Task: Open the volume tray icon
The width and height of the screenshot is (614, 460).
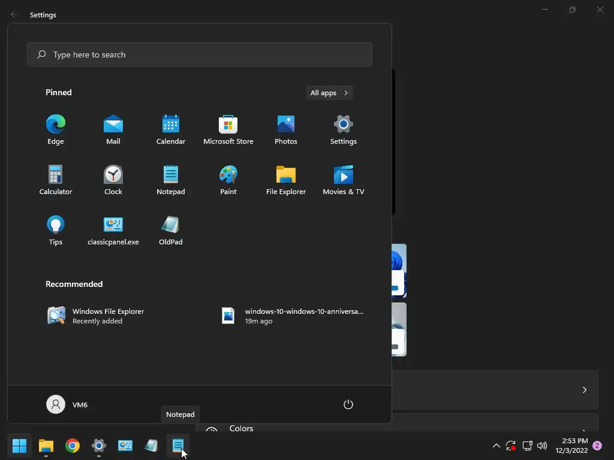Action: click(542, 446)
